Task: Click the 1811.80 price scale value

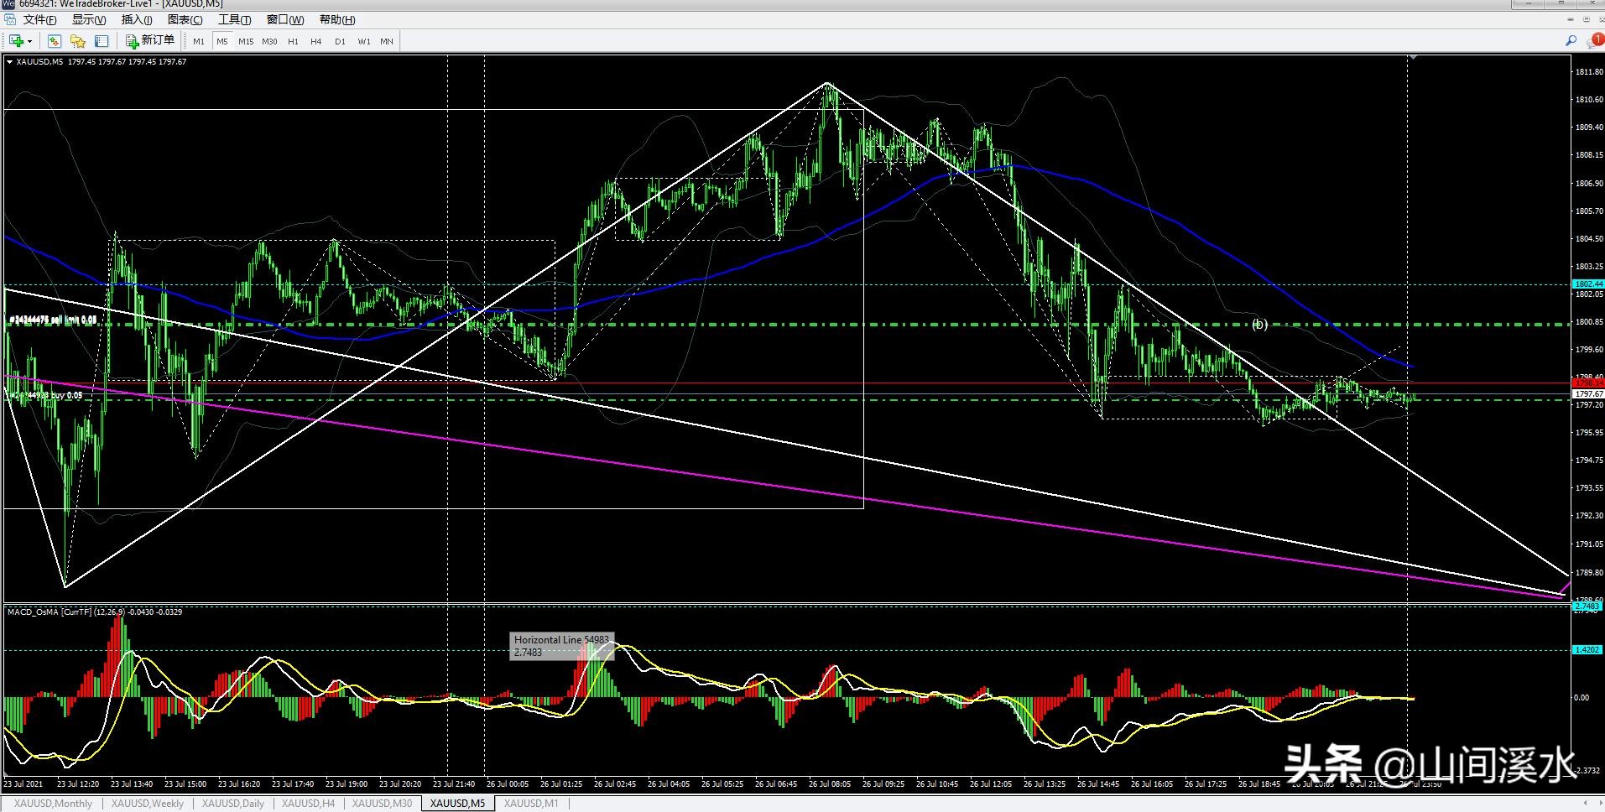Action: coord(1589,72)
